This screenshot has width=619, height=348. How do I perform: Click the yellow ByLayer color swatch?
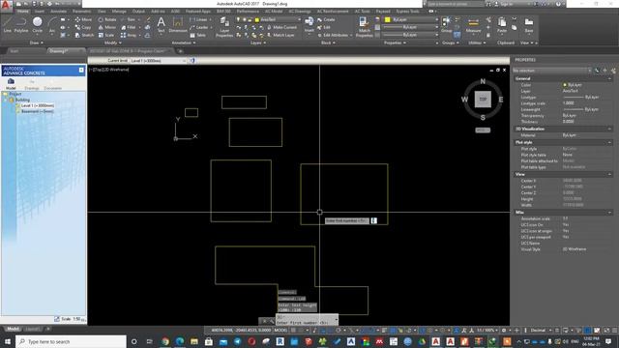(388, 19)
